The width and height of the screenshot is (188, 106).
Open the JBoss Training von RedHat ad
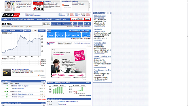tap(102, 57)
